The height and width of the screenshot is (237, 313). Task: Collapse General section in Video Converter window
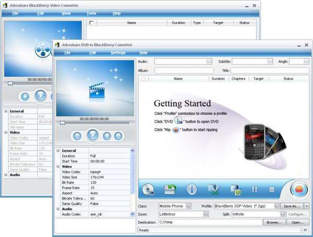click(x=6, y=111)
